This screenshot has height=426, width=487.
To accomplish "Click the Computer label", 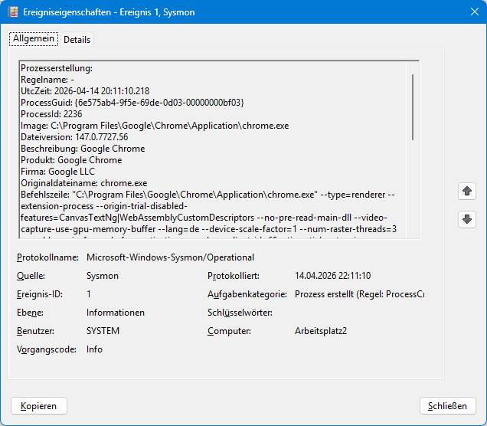I will pyautogui.click(x=229, y=331).
